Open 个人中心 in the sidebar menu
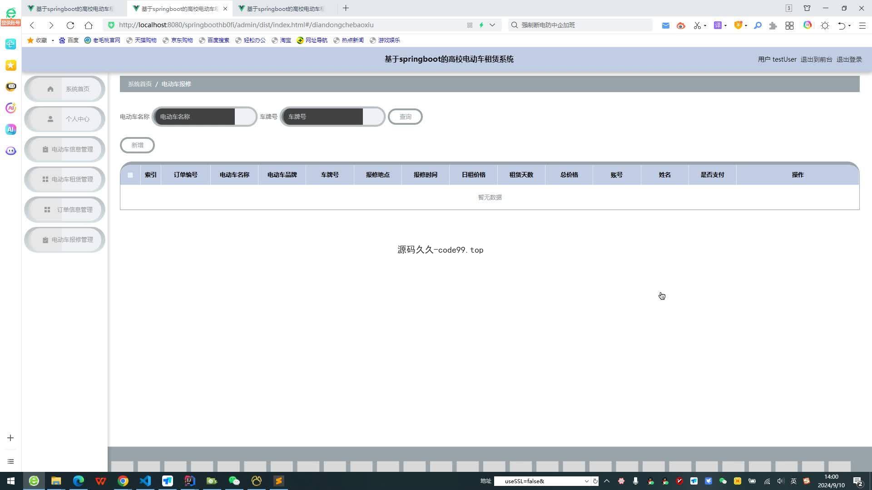 coord(64,119)
